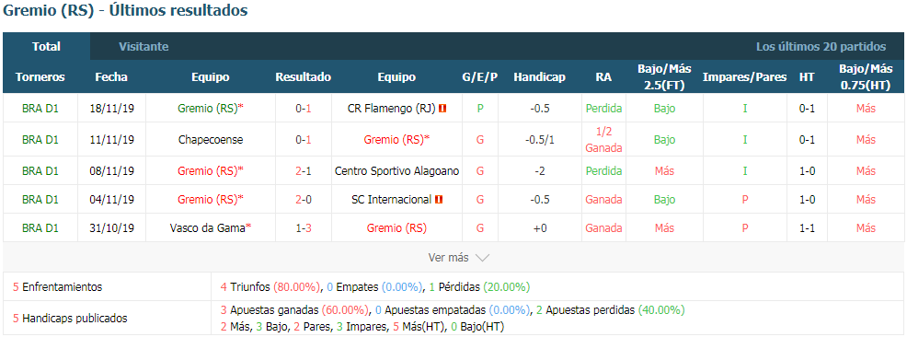Open Los últimos 20 partidos selector

tap(821, 47)
